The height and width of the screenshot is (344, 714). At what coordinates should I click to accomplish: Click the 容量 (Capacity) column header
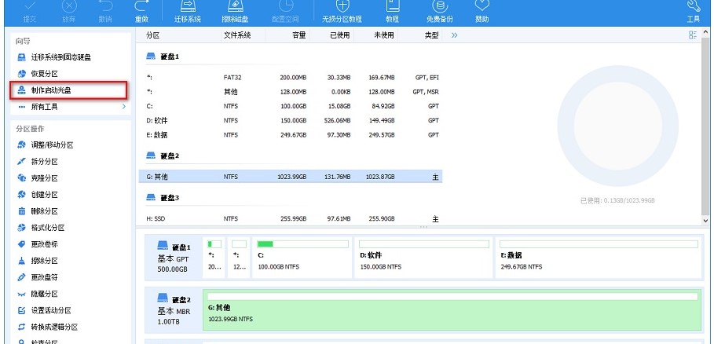coord(298,35)
